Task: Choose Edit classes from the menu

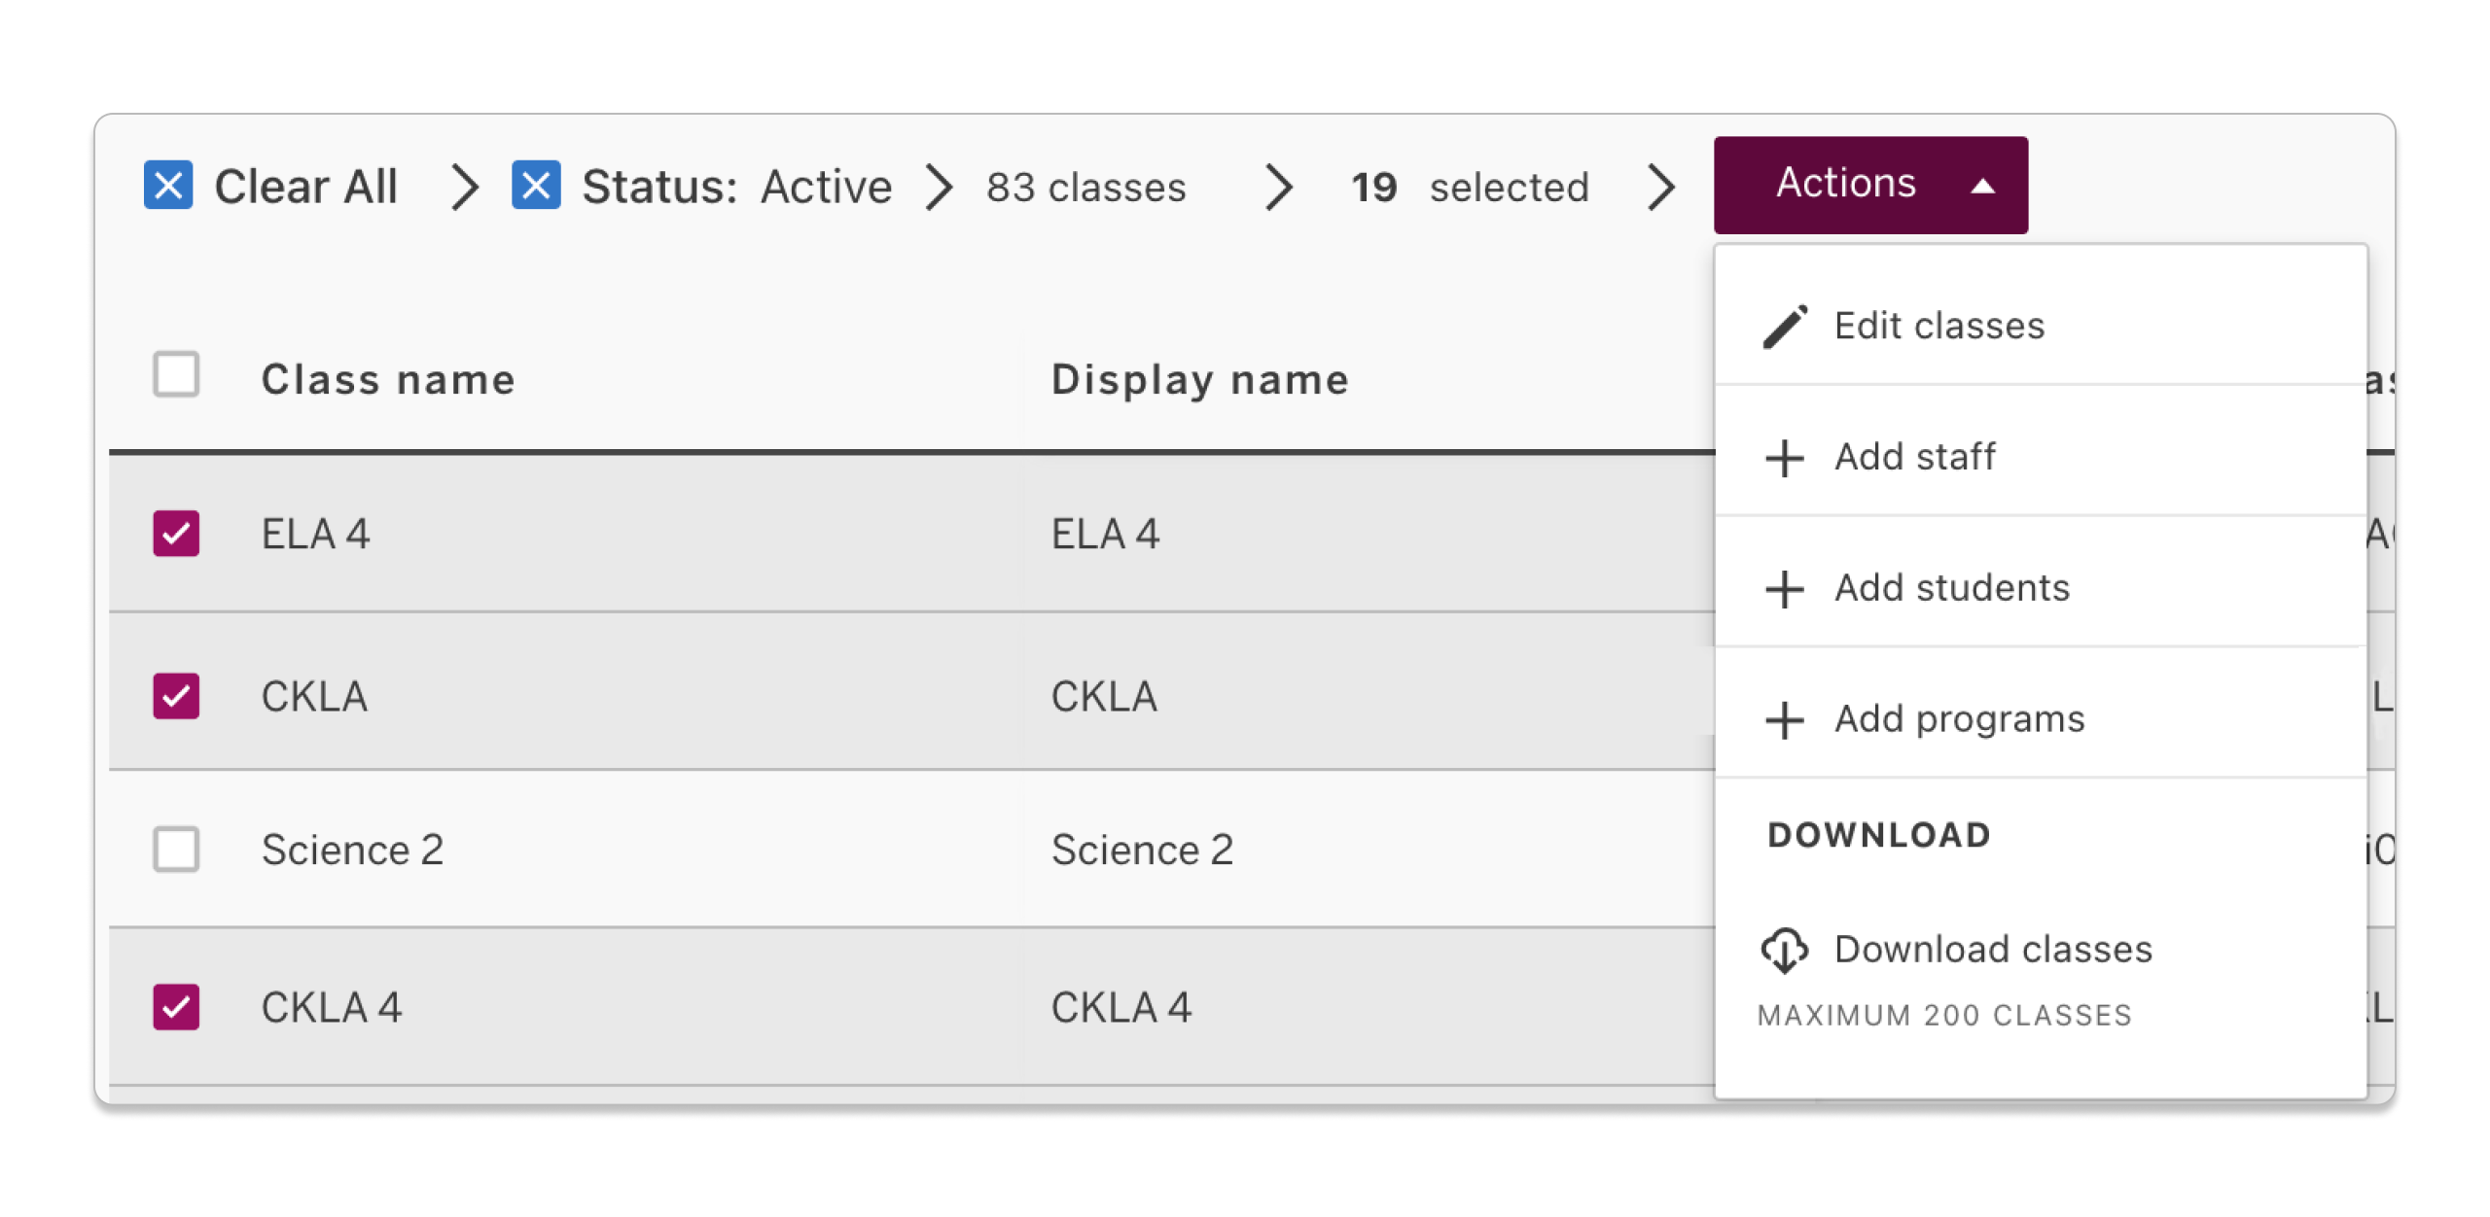Action: [x=1939, y=325]
